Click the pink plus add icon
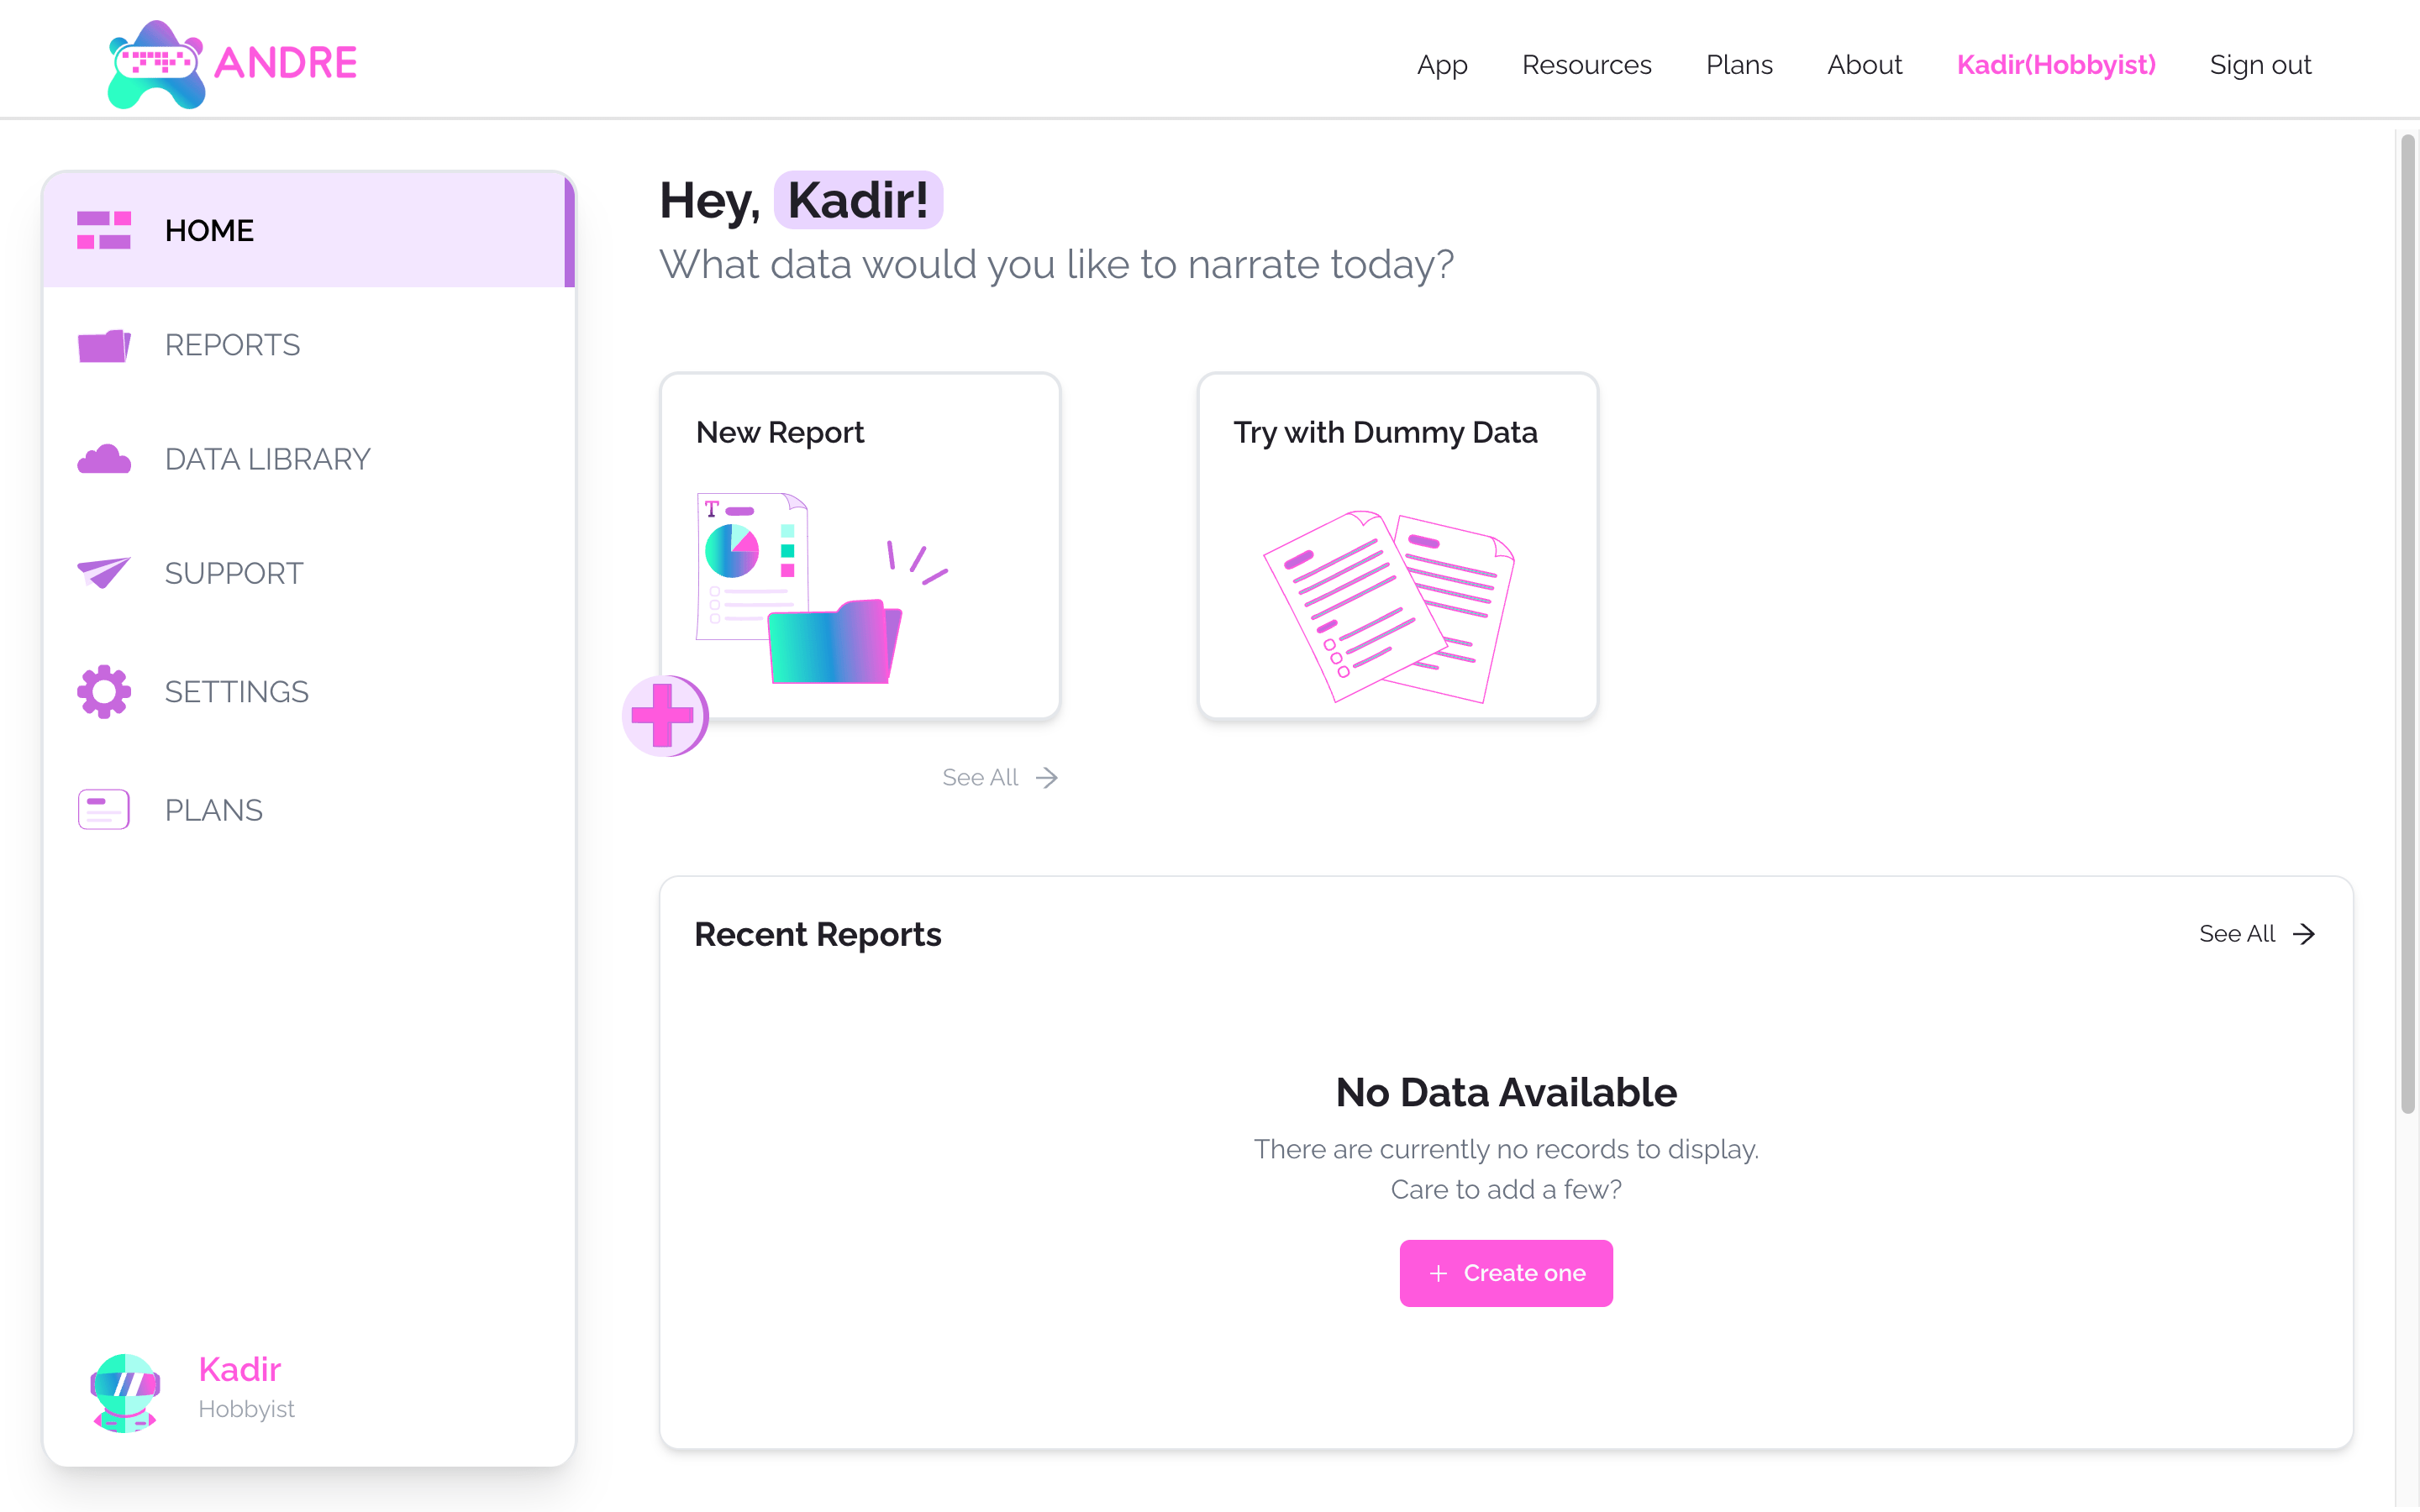 click(664, 715)
